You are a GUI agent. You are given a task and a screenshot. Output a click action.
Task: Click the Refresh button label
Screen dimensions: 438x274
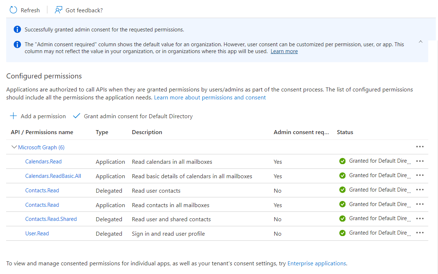(x=30, y=10)
